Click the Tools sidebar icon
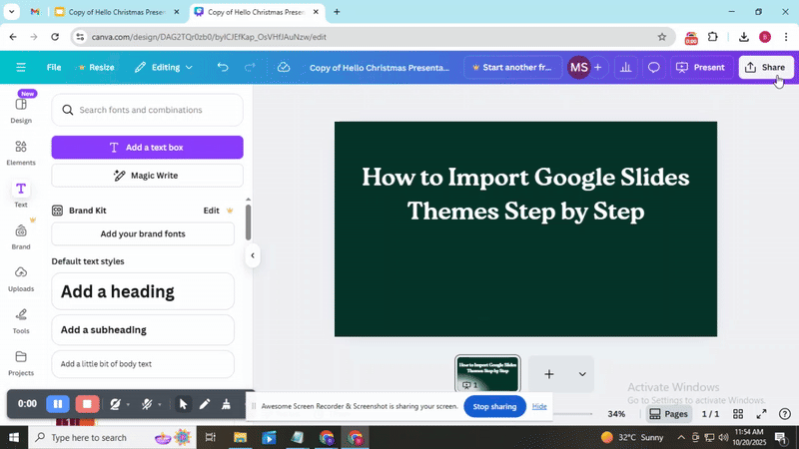This screenshot has height=449, width=799. (21, 319)
